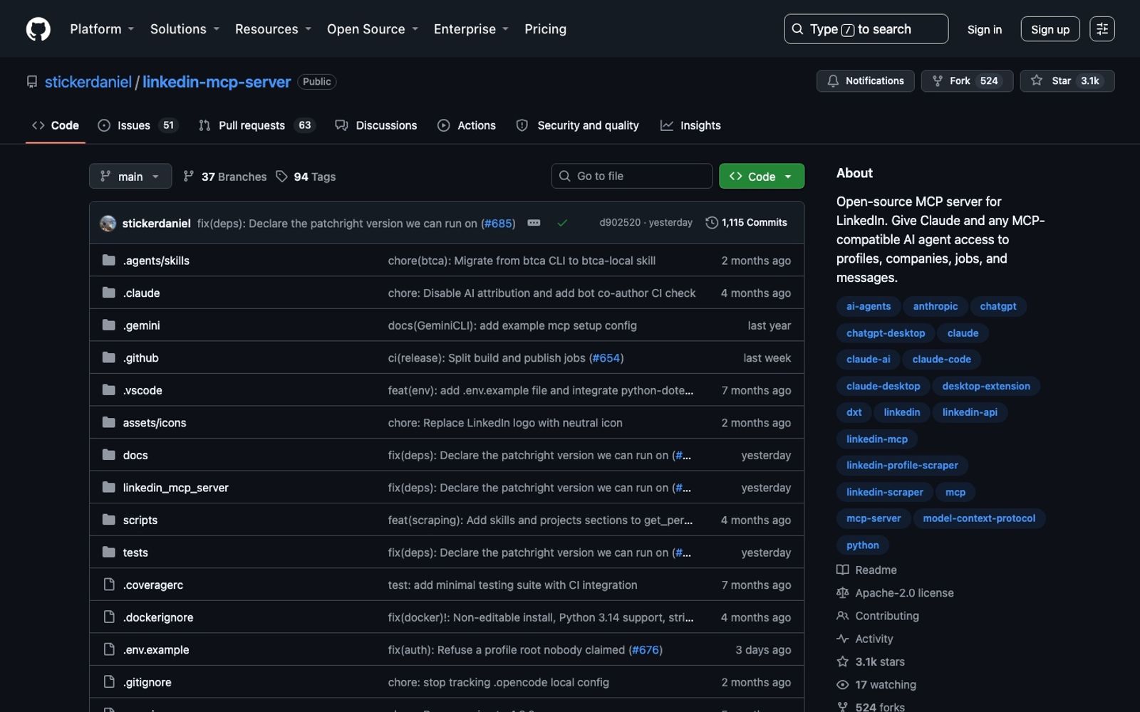The width and height of the screenshot is (1140, 712).
Task: Click the .env.example file icon
Action: 109,649
